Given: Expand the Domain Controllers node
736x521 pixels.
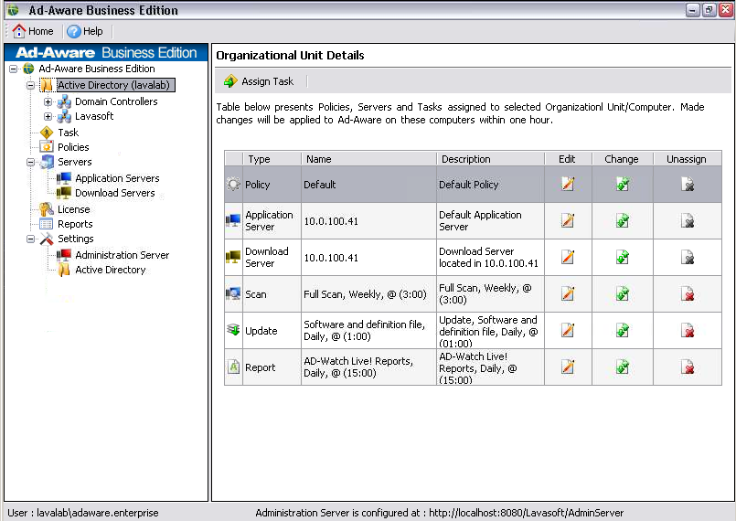Looking at the screenshot, I should pyautogui.click(x=48, y=101).
